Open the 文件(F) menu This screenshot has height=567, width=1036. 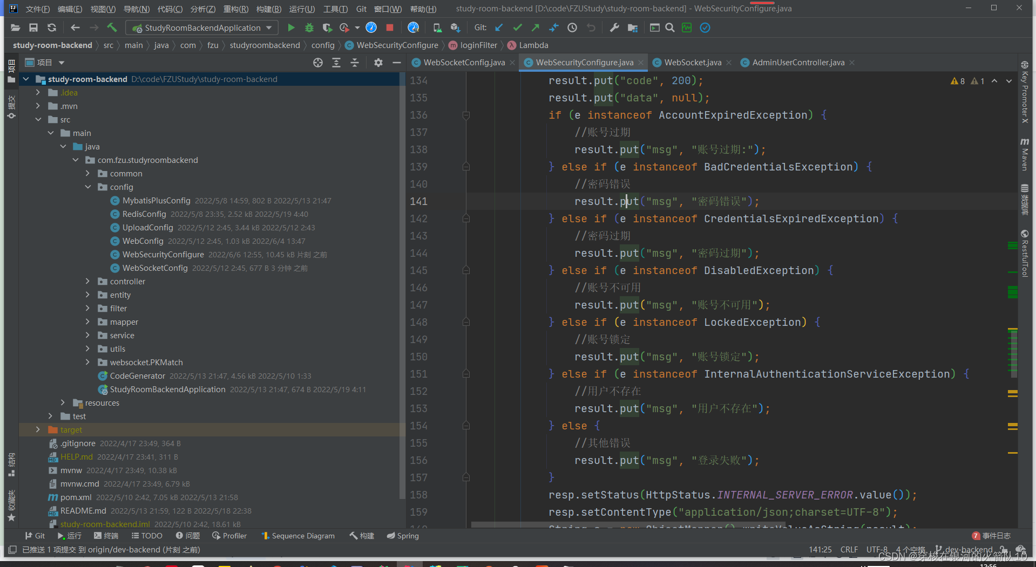38,9
